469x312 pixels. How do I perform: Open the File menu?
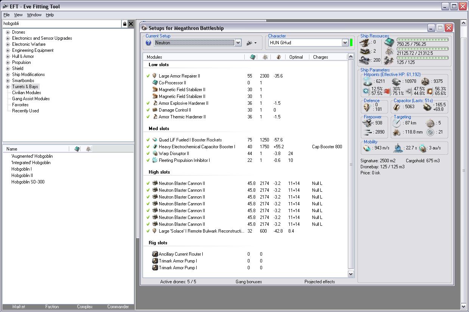[6, 15]
